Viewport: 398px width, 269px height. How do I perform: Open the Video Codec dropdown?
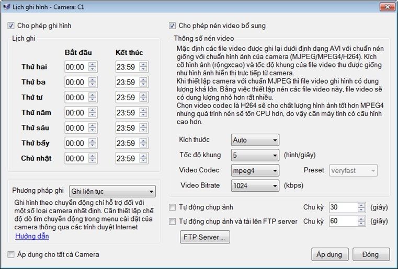pyautogui.click(x=255, y=171)
